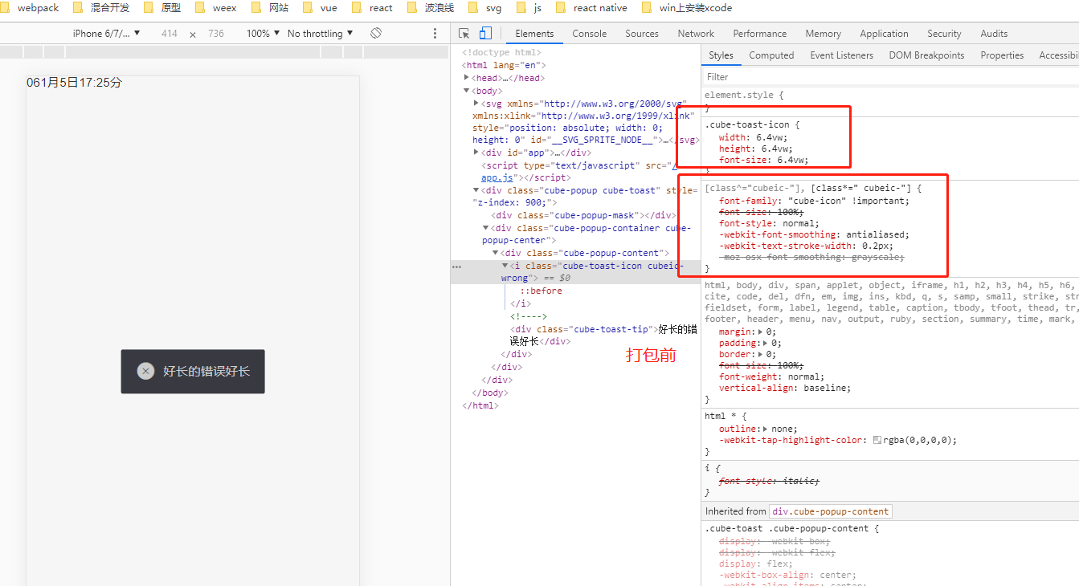The height and width of the screenshot is (586, 1079).
Task: Click the rgba(0,0,0,0) color swatch
Action: pos(877,441)
